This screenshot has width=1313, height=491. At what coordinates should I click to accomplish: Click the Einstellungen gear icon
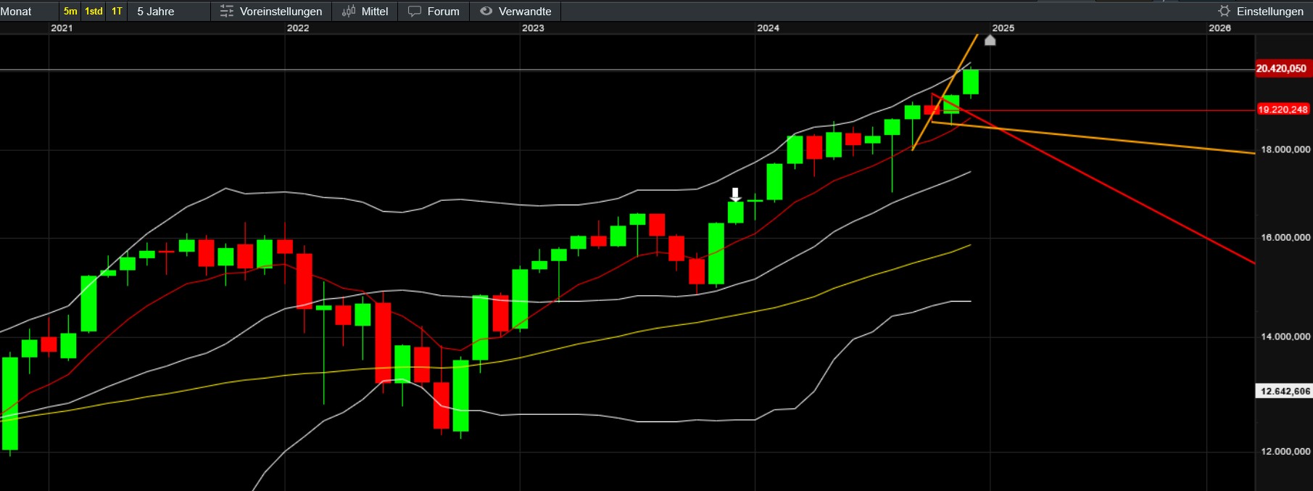point(1225,12)
